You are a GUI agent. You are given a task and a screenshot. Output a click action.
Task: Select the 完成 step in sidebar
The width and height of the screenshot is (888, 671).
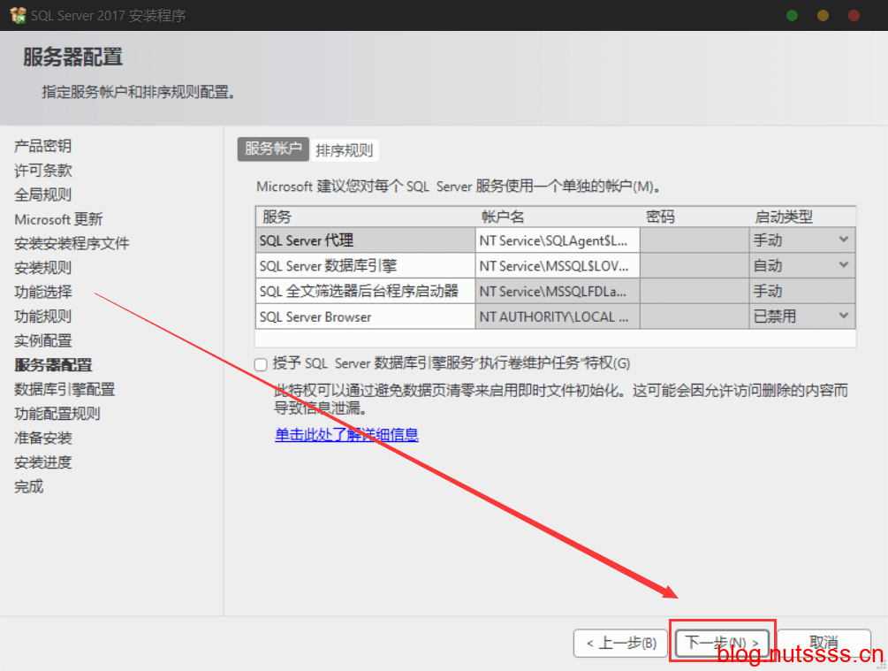coord(29,487)
